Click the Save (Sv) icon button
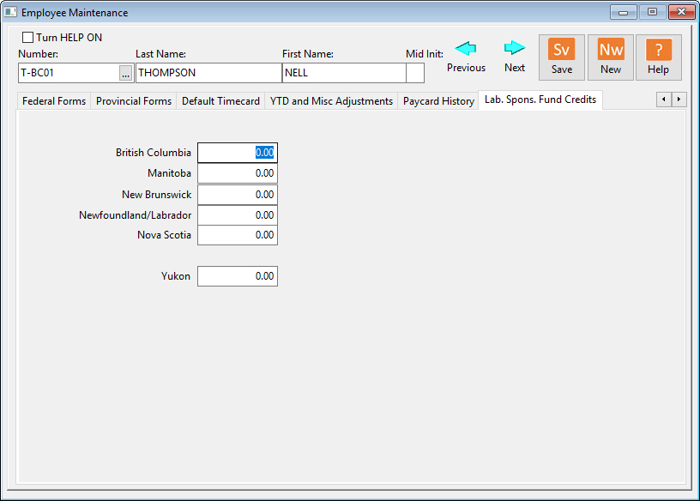 tap(562, 57)
